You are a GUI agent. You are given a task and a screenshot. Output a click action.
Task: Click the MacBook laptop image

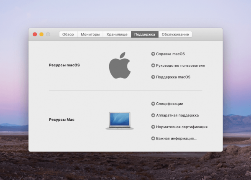(120, 121)
